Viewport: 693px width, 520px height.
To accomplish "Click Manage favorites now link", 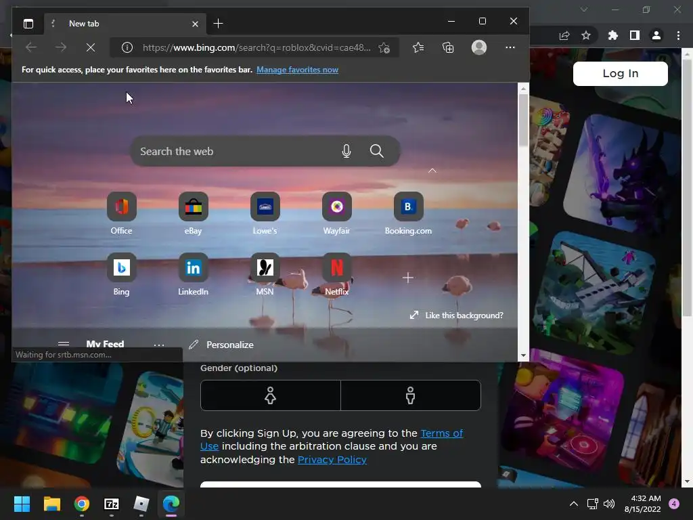I will (298, 70).
